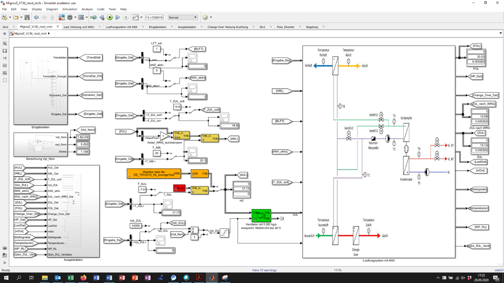Select the Fit to View tool
The image size is (504, 283).
point(5,51)
